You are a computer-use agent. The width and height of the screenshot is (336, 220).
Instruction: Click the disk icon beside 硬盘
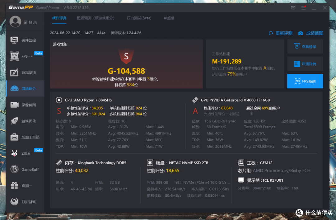[150, 163]
